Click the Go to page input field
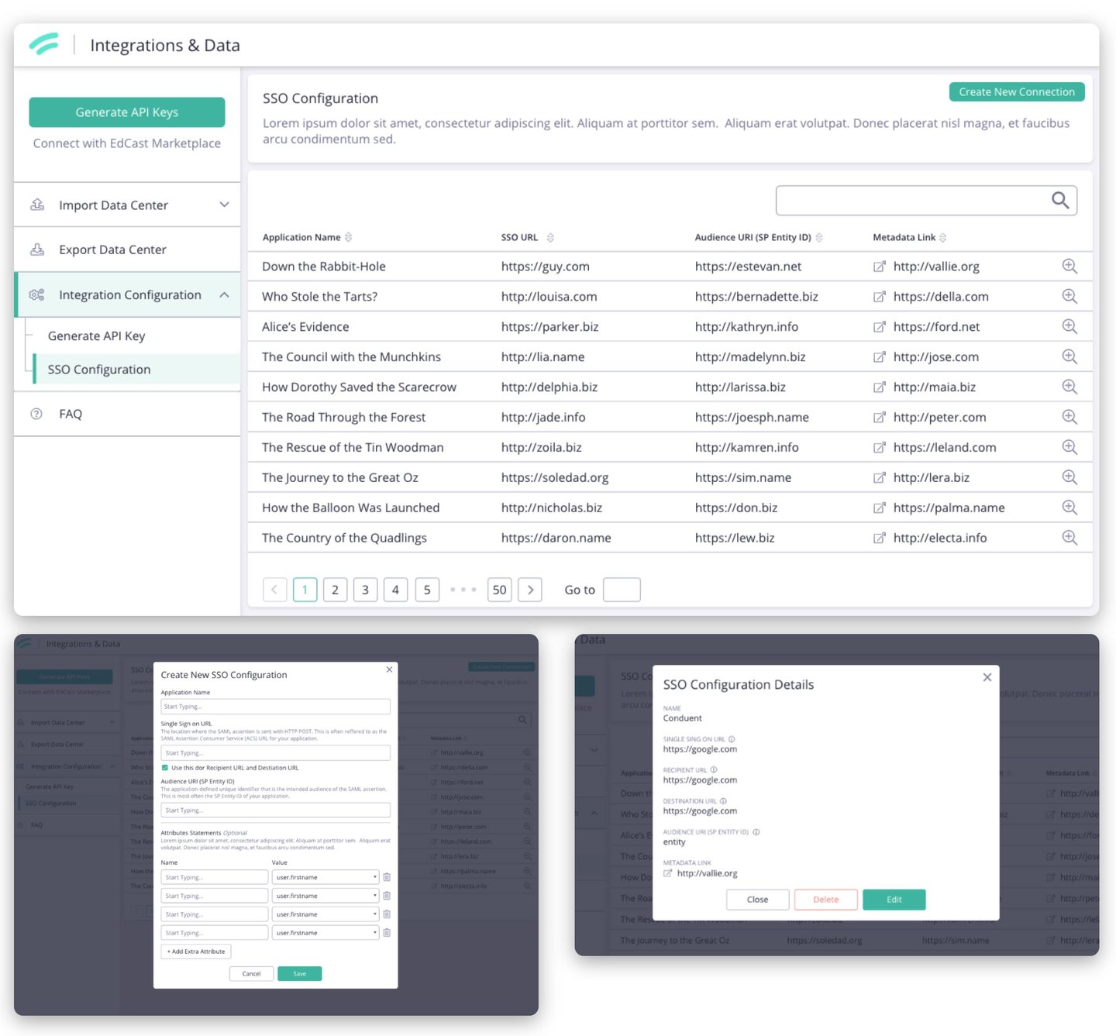The width and height of the screenshot is (1116, 1036). click(622, 590)
